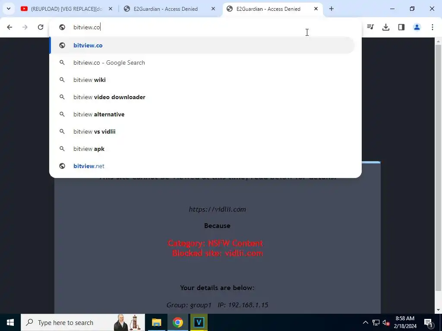This screenshot has width=442, height=331.
Task: Toggle the side panel icon
Action: click(x=401, y=27)
